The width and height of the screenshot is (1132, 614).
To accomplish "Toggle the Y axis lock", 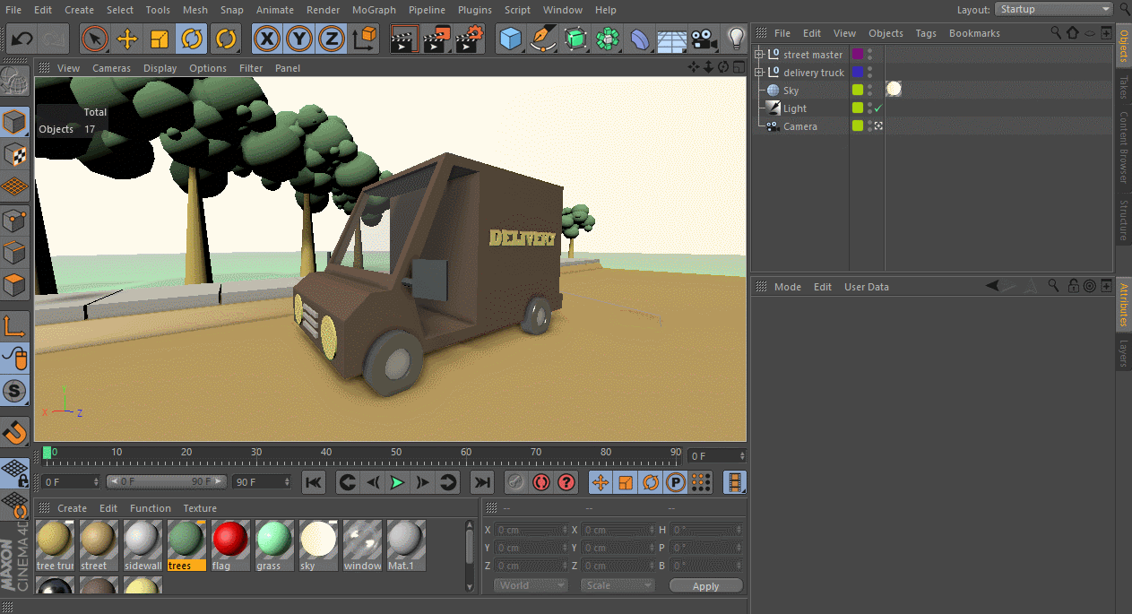I will coord(299,39).
